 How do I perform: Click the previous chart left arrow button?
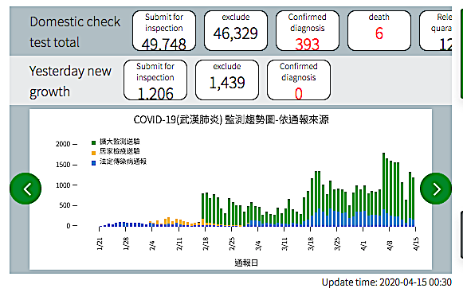pyautogui.click(x=26, y=189)
